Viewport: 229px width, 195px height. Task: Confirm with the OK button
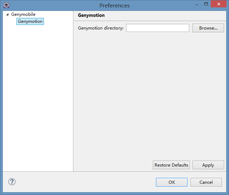click(172, 182)
